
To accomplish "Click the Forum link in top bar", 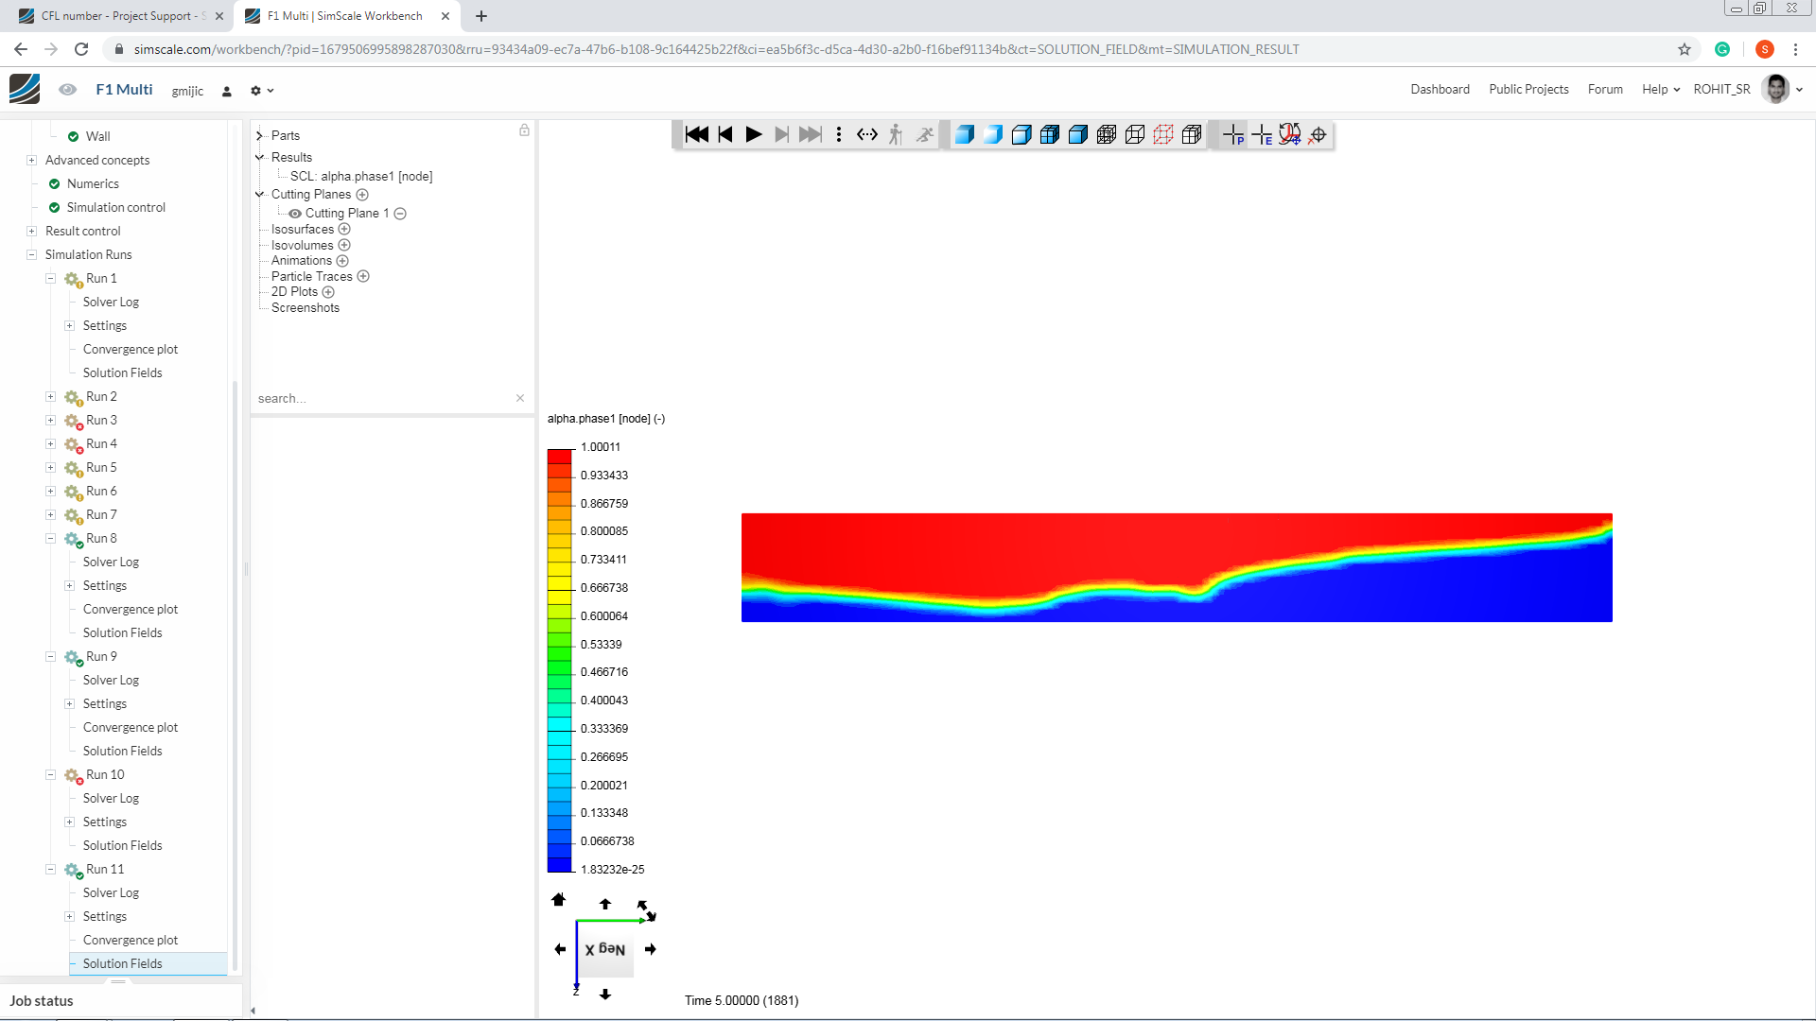I will click(1605, 89).
